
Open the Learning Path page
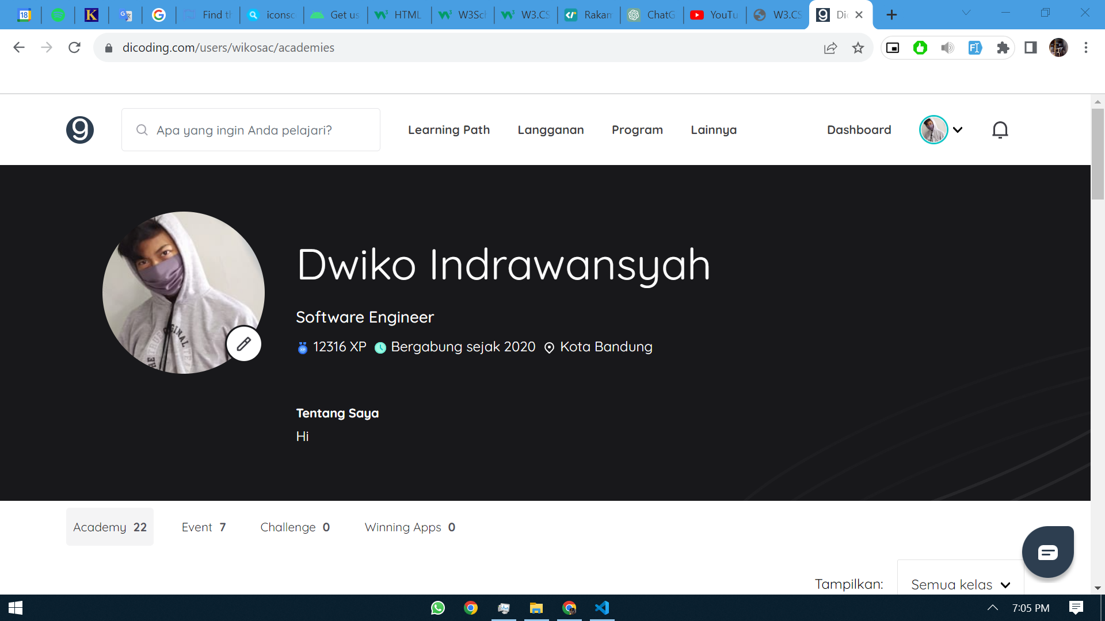pyautogui.click(x=449, y=129)
